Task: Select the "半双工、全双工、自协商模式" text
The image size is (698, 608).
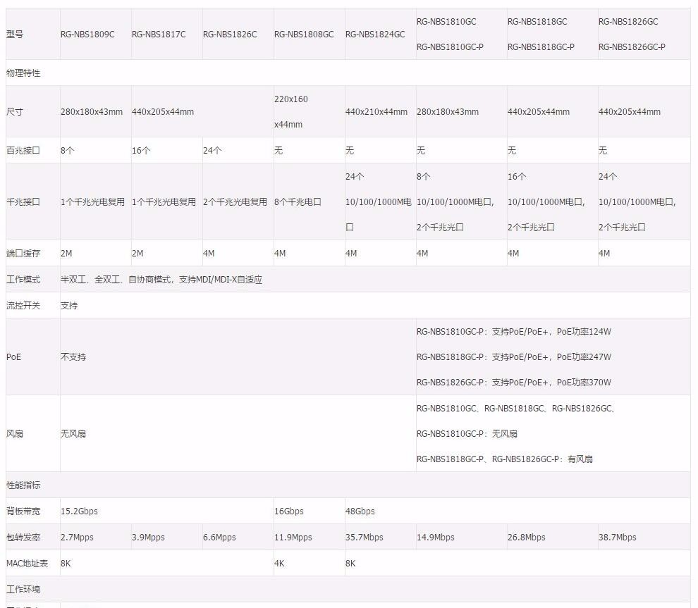Action: tap(116, 279)
